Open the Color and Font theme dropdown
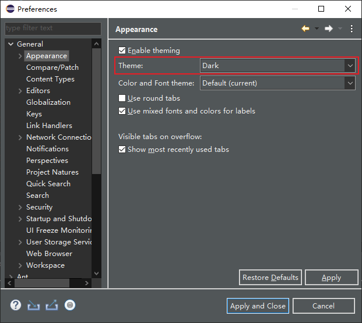362x323 pixels. coord(277,83)
